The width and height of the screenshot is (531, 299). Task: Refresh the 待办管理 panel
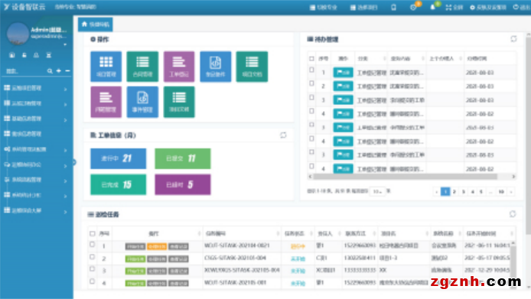513,39
